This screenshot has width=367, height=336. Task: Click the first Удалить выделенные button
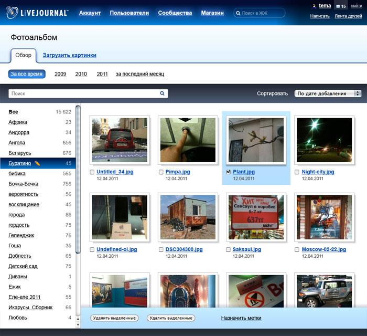[x=114, y=318]
